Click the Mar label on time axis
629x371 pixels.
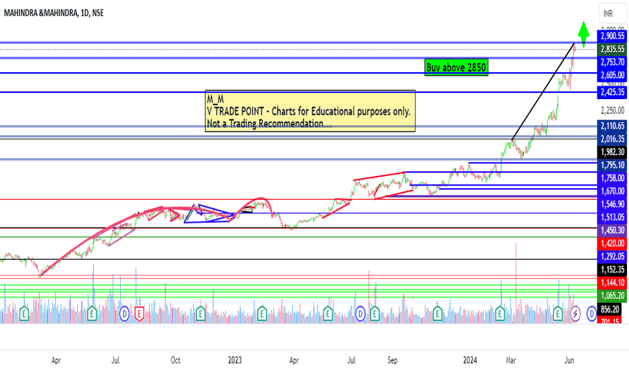pyautogui.click(x=511, y=360)
